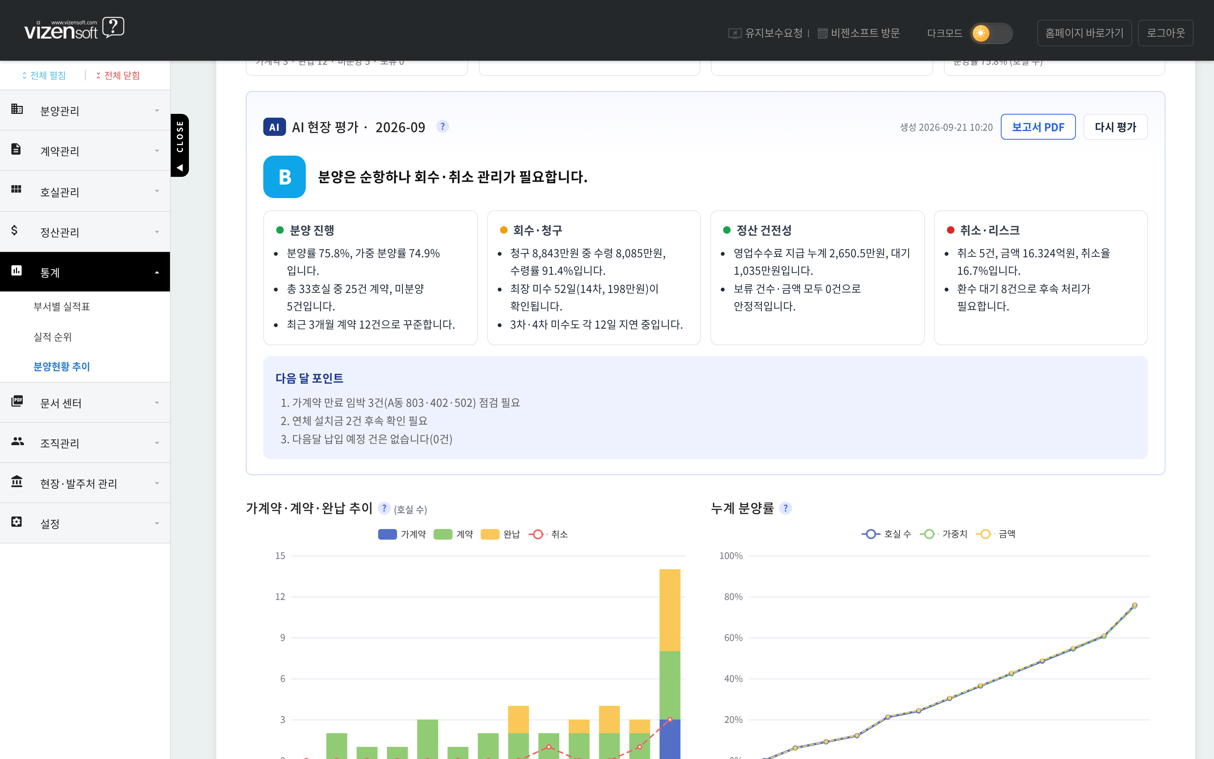The height and width of the screenshot is (759, 1214).
Task: Click the 설정 gear icon
Action: click(17, 521)
